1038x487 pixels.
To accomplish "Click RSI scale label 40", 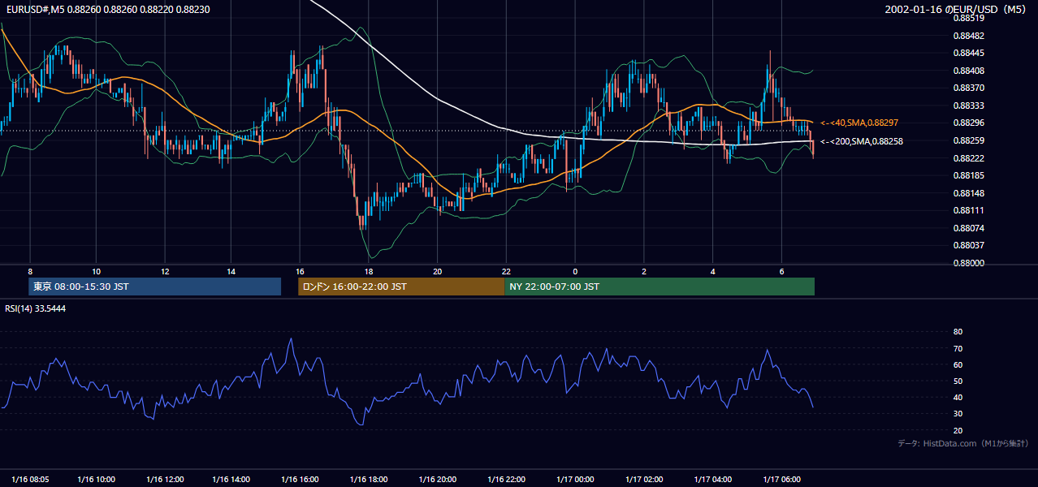I will [x=958, y=397].
